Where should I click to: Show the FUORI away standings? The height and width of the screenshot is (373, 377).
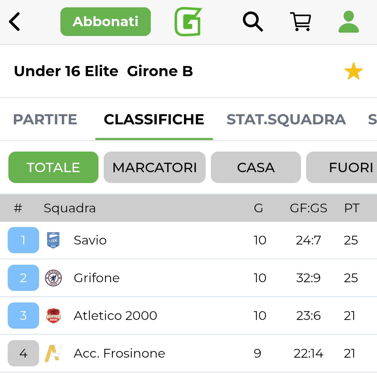[x=346, y=167]
